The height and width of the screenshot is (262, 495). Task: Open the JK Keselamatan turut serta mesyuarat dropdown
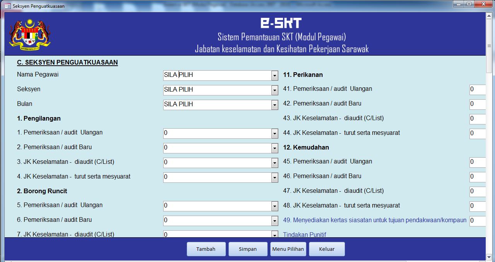pyautogui.click(x=274, y=177)
